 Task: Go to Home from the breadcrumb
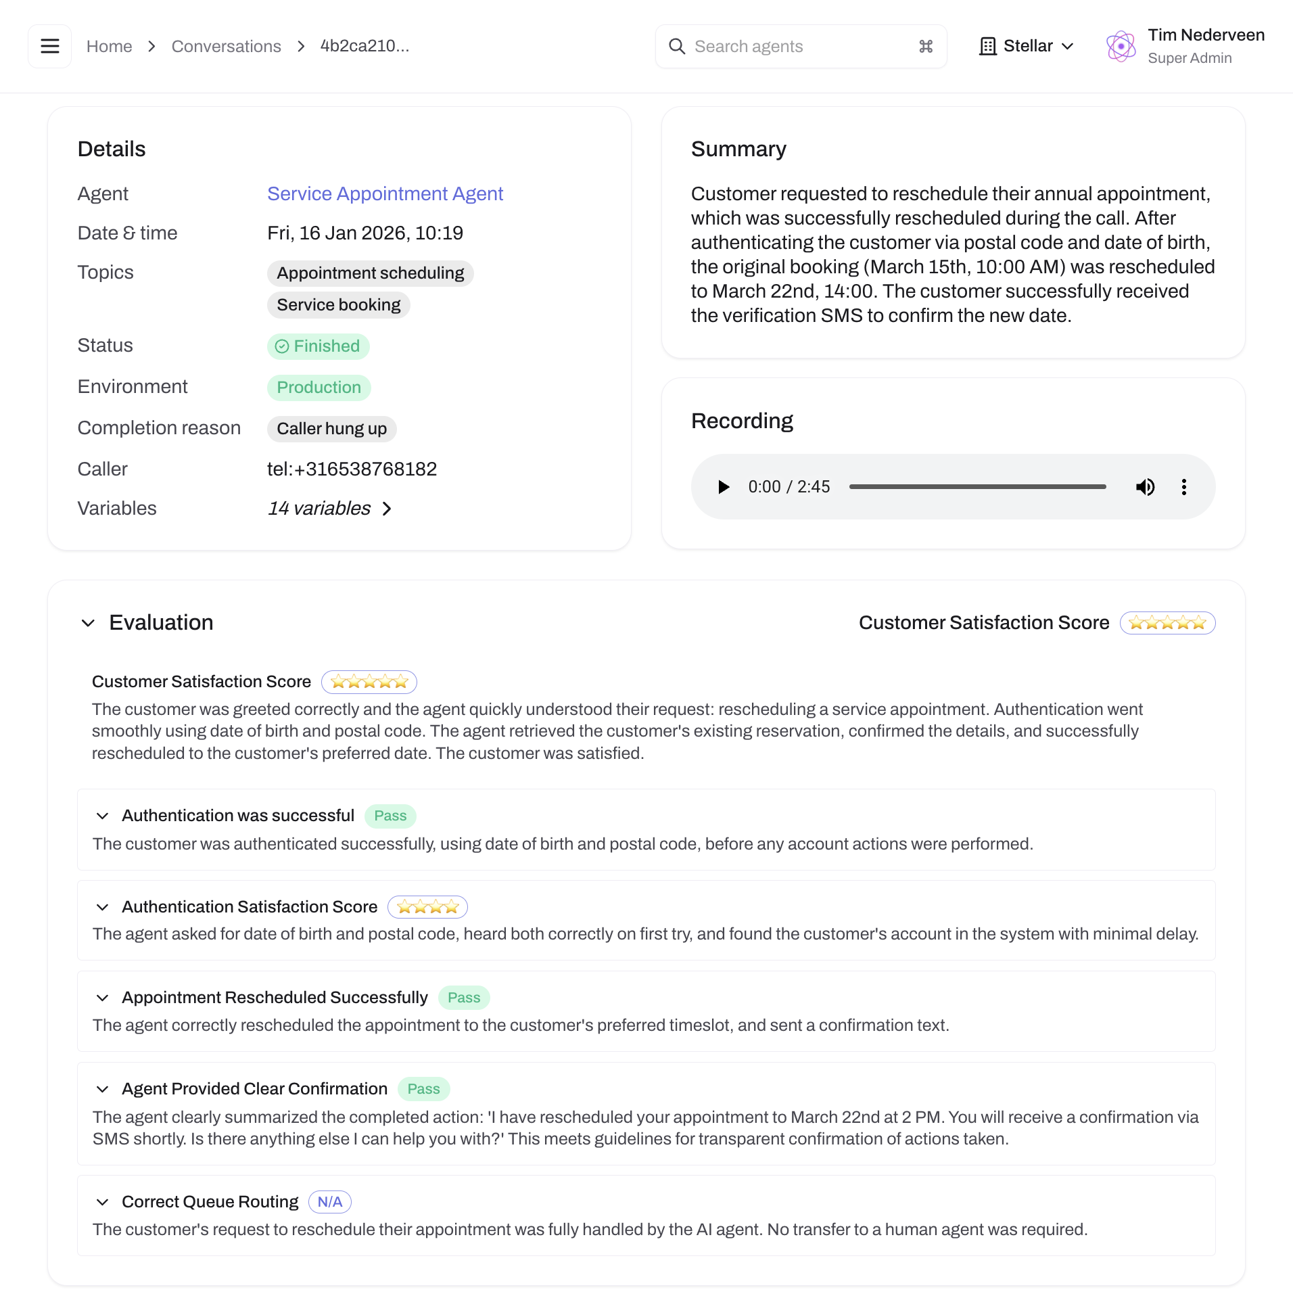pos(109,46)
